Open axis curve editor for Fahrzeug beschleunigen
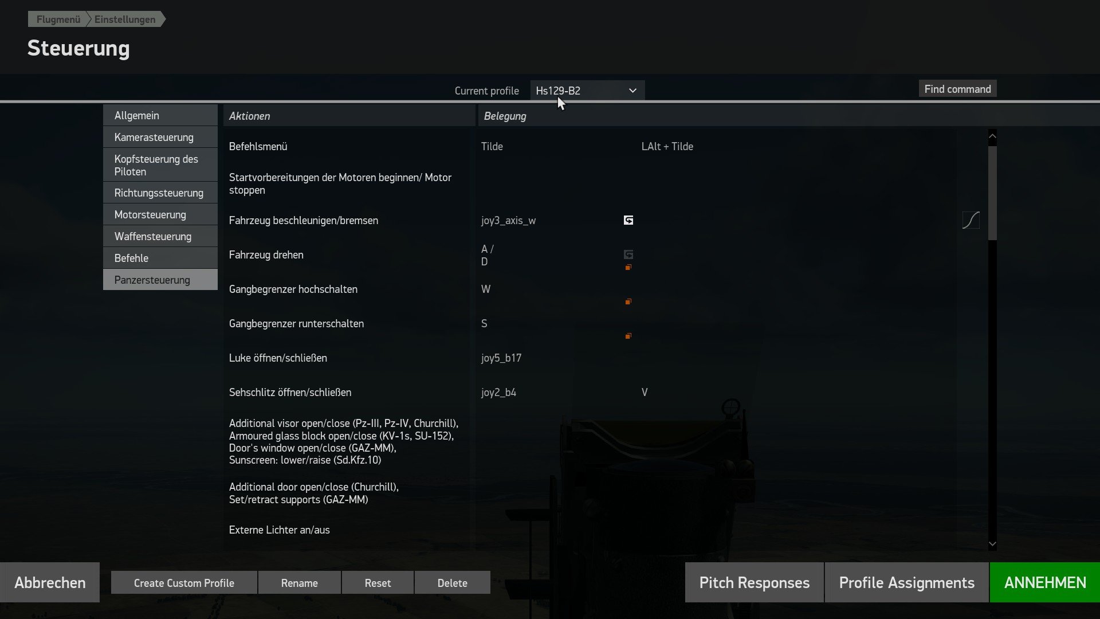This screenshot has width=1100, height=619. [x=971, y=220]
